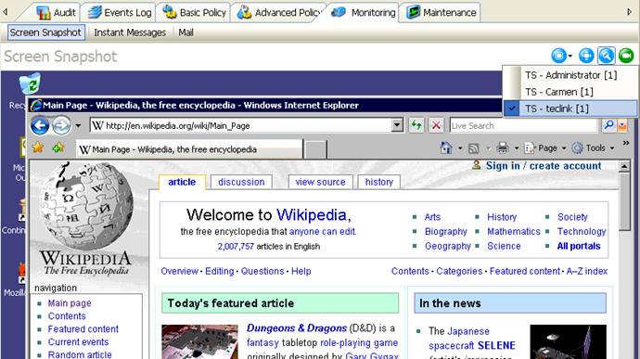The width and height of the screenshot is (640, 359).
Task: Expand the address bar history dropdown
Action: tap(397, 126)
